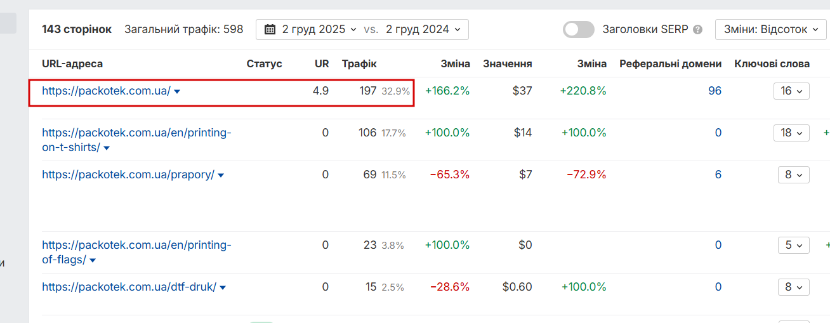The height and width of the screenshot is (323, 830).
Task: Click the Статус column header
Action: [x=264, y=63]
